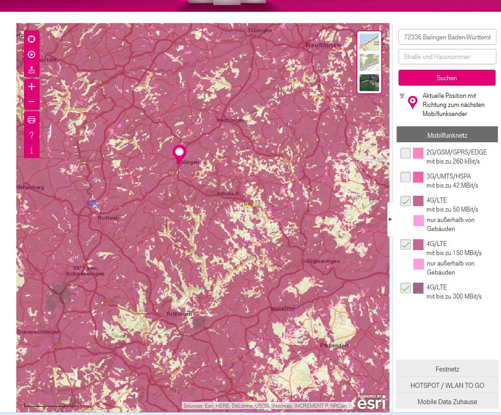Switch to satellite imagery basemap thumbnail

click(369, 82)
